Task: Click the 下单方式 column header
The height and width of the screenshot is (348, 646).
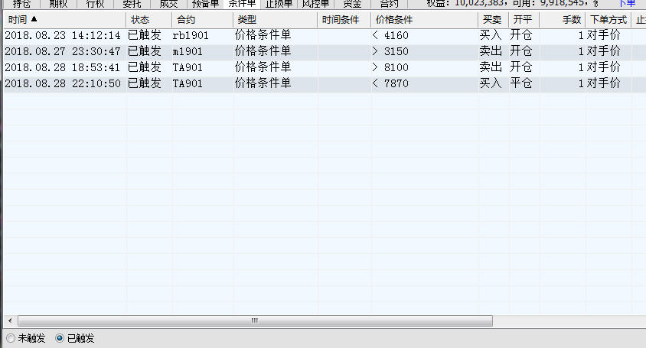Action: point(608,19)
